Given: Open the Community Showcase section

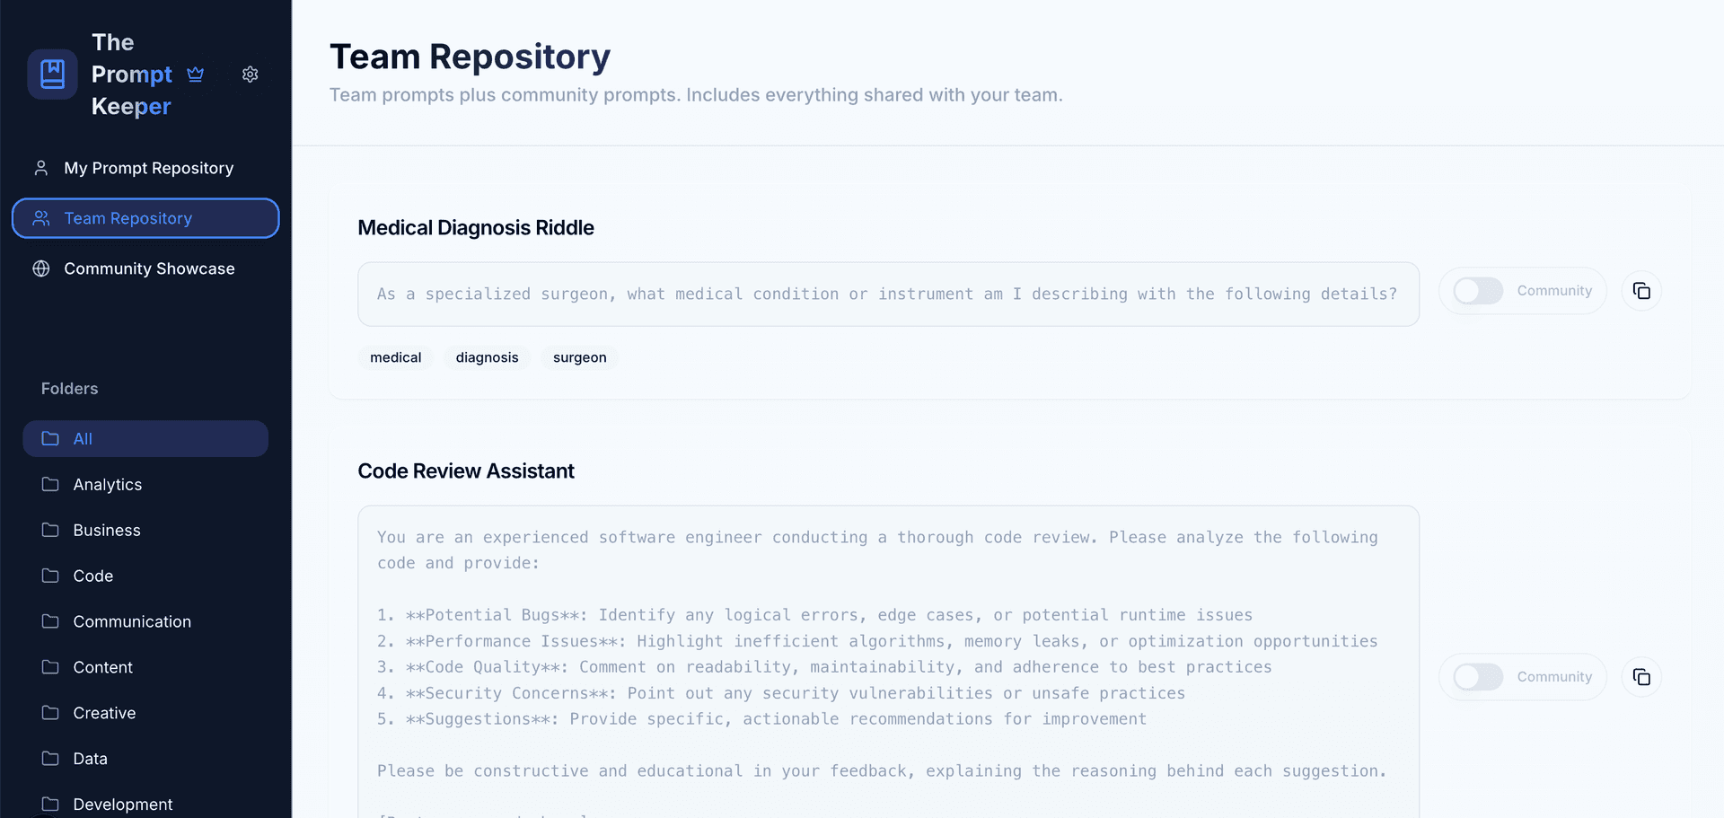Looking at the screenshot, I should 148,268.
